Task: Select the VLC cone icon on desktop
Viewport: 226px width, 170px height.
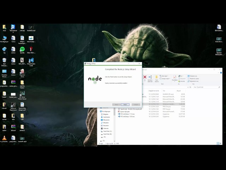Action: (4, 139)
